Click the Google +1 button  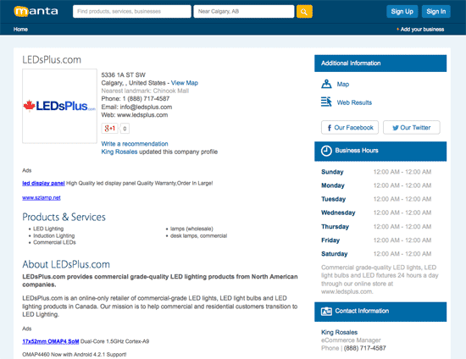109,129
